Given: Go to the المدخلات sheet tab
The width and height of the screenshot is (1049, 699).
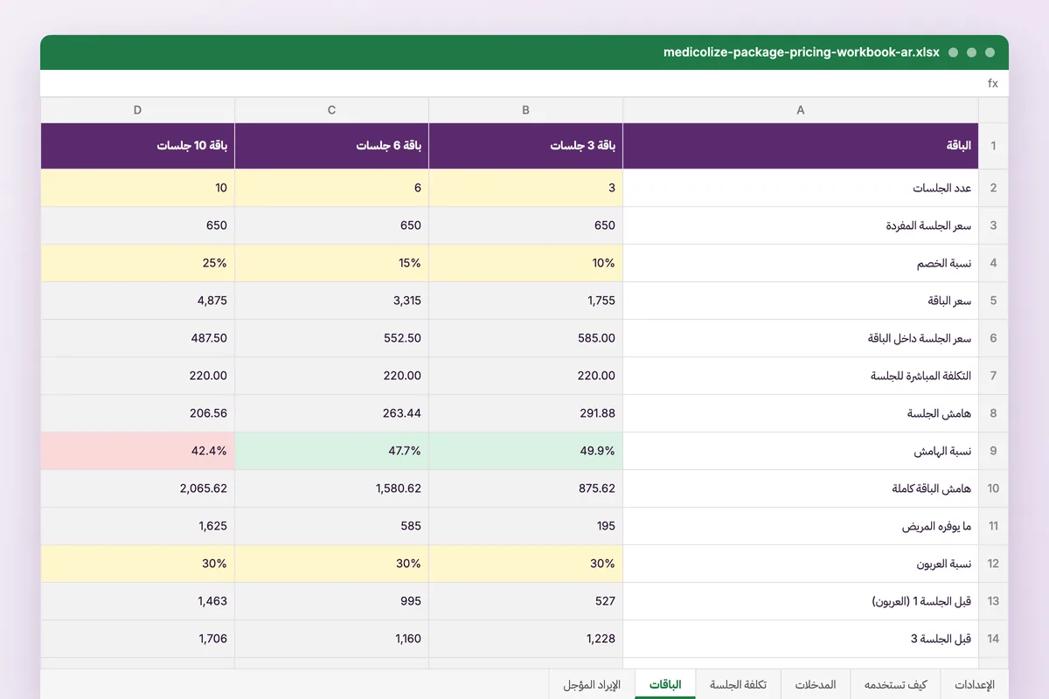Looking at the screenshot, I should tap(816, 684).
